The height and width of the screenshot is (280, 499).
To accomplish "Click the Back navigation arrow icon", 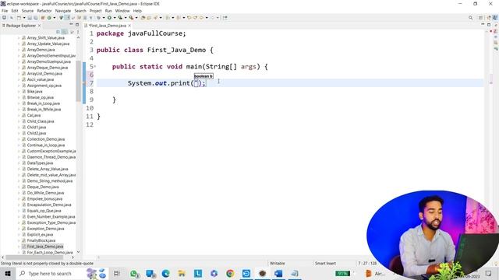I will [x=201, y=17].
